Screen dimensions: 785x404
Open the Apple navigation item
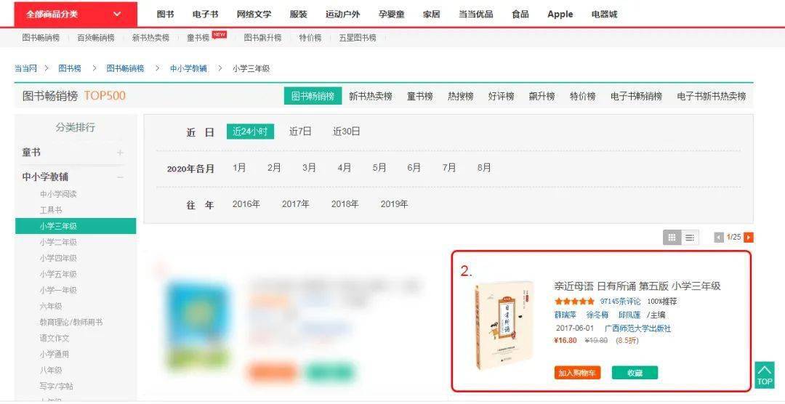(x=560, y=14)
